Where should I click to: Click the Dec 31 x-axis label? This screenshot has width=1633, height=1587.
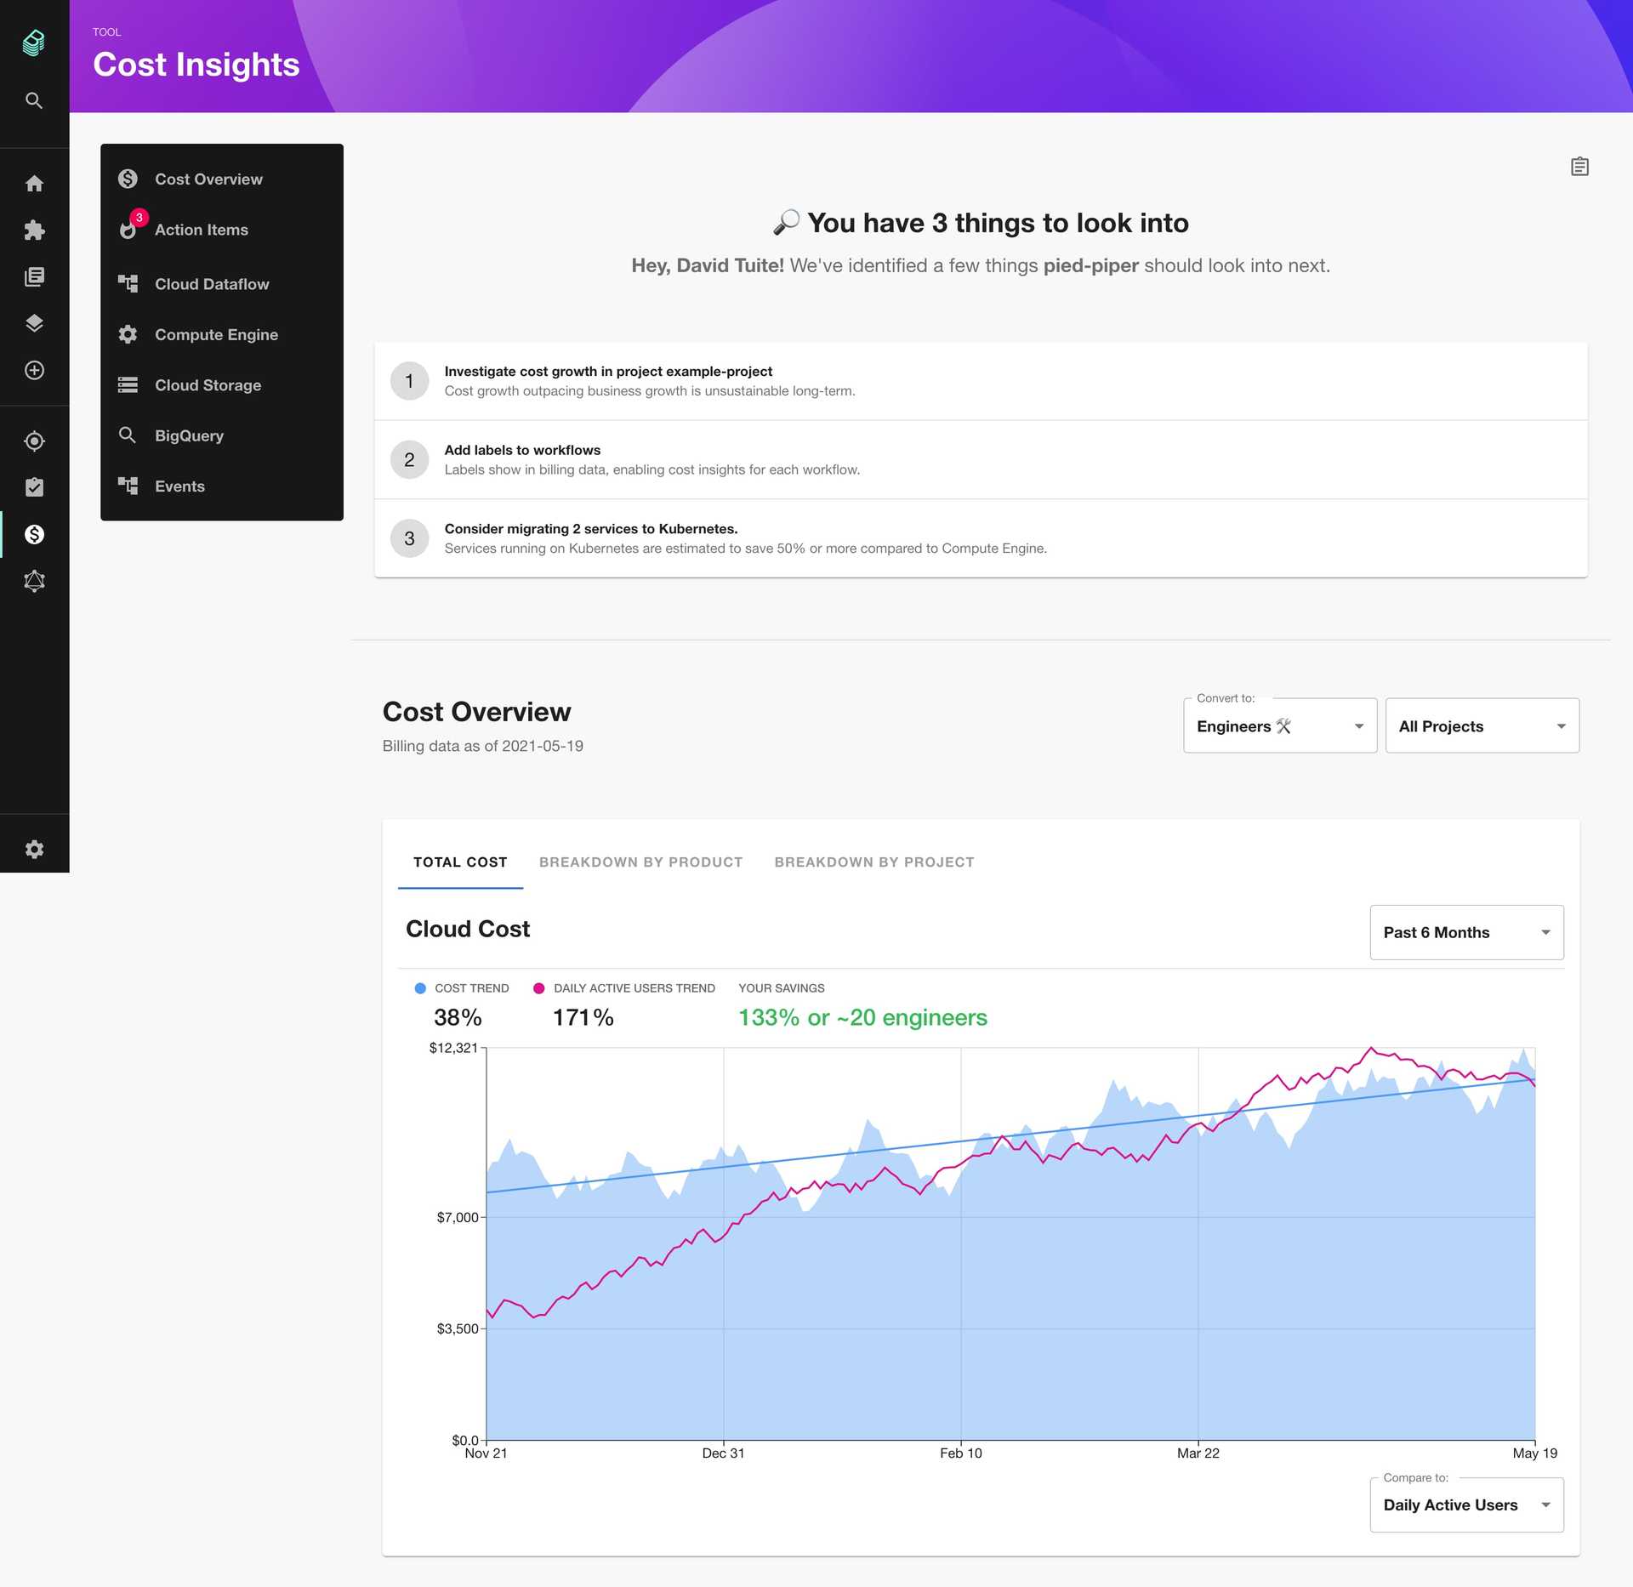coord(723,1453)
